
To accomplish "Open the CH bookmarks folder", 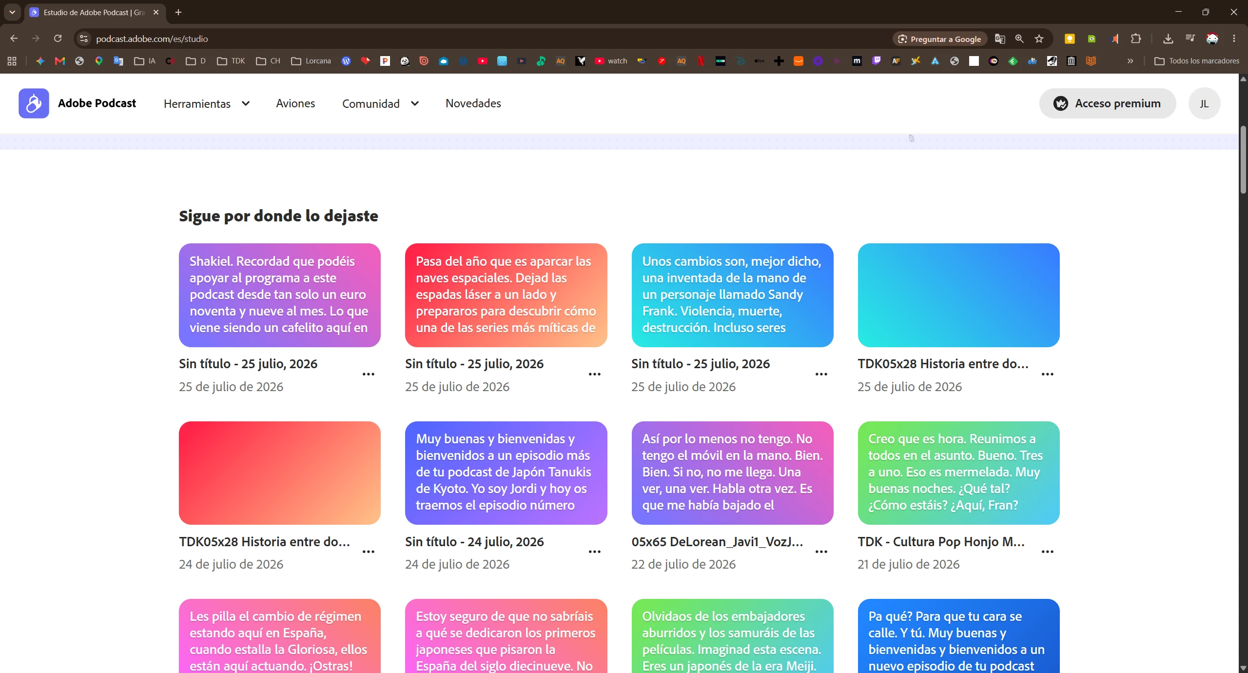I will [x=268, y=61].
